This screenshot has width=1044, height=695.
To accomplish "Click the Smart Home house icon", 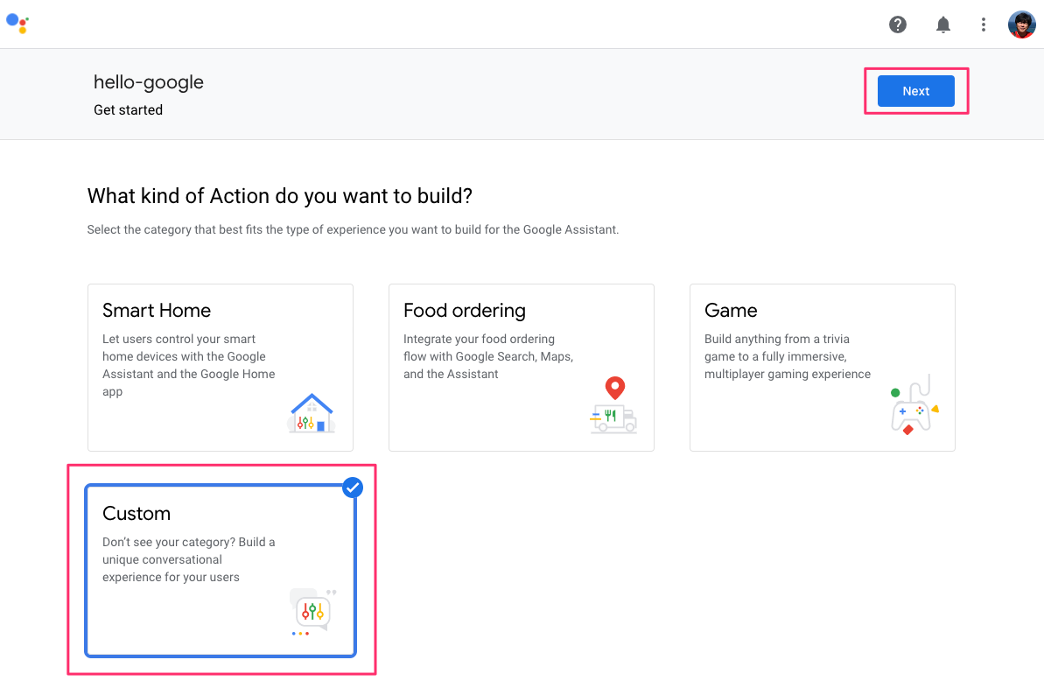I will coord(311,413).
